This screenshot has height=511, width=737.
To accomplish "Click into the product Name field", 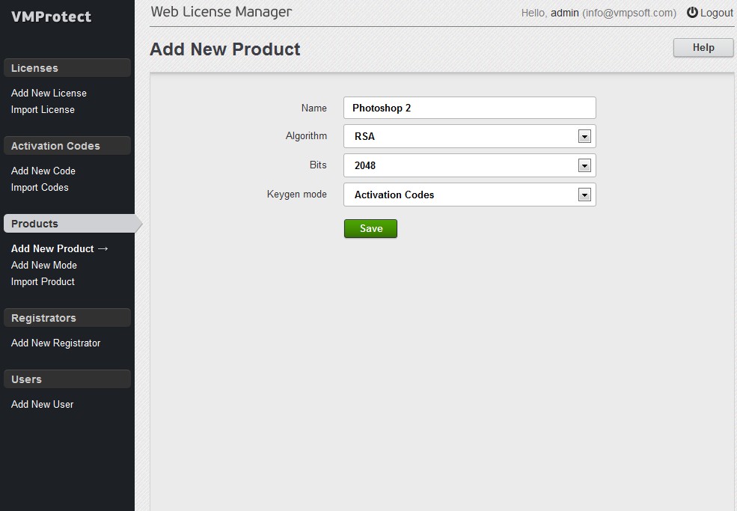I will [x=470, y=108].
